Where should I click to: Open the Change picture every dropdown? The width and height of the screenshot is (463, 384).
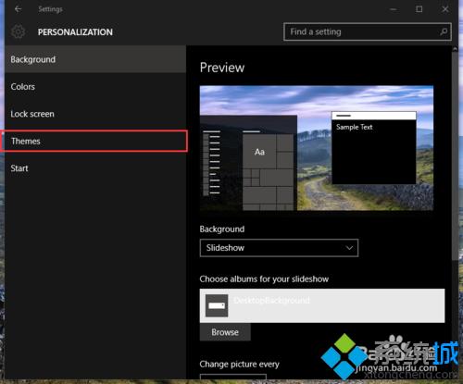(x=233, y=377)
